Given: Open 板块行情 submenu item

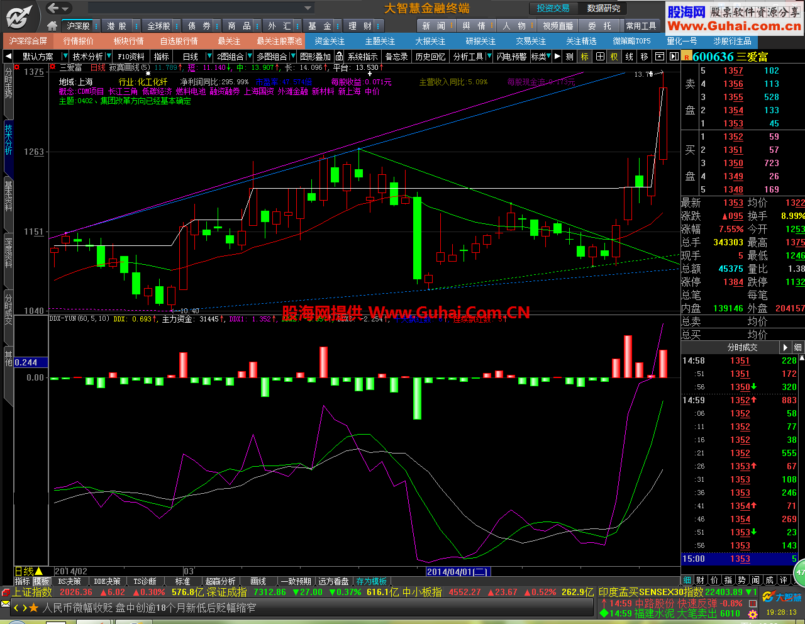Looking at the screenshot, I should coord(129,41).
